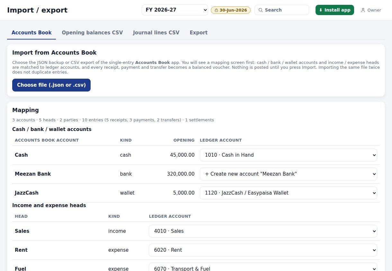Change the Sales head ledger account
The width and height of the screenshot is (392, 271).
[263, 231]
